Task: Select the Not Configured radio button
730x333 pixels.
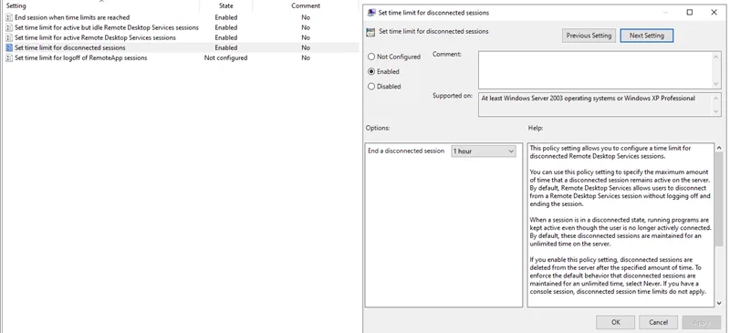Action: click(x=371, y=57)
